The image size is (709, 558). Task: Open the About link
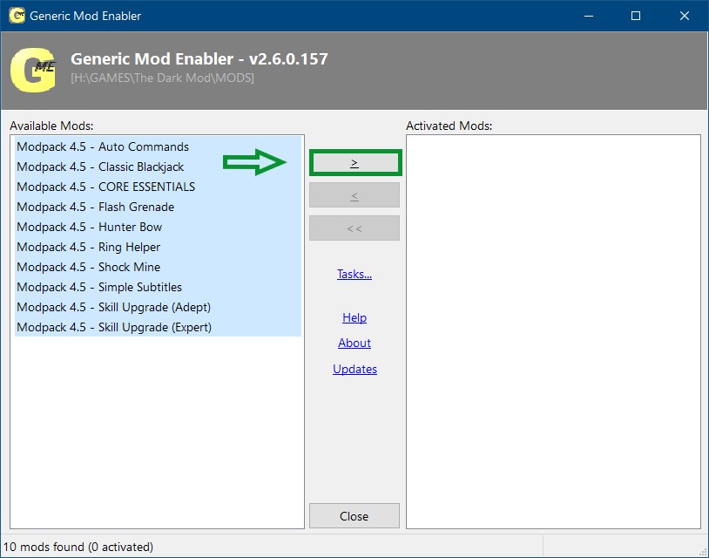coord(354,343)
